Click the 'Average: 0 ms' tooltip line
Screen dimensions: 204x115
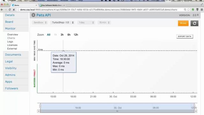pyautogui.click(x=61, y=63)
